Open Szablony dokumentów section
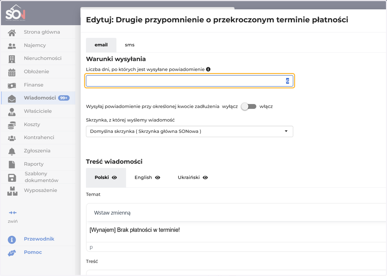Screen dimensions: 387x276 [x=42, y=177]
